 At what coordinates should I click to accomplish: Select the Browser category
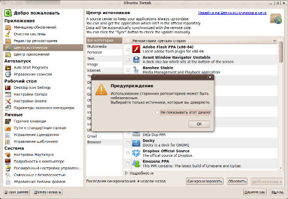pyautogui.click(x=104, y=142)
